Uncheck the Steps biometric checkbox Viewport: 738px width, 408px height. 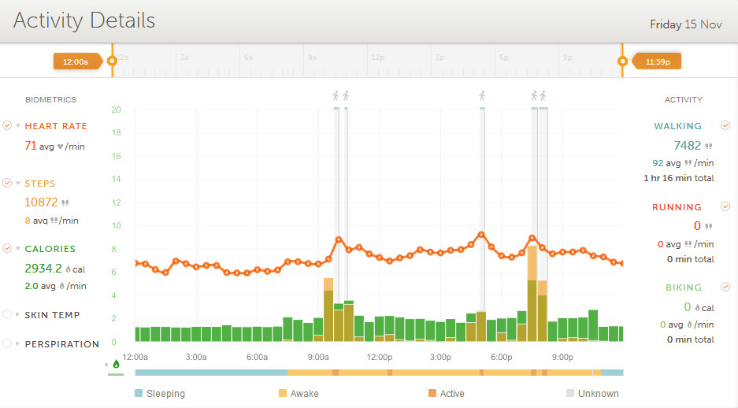[7, 184]
